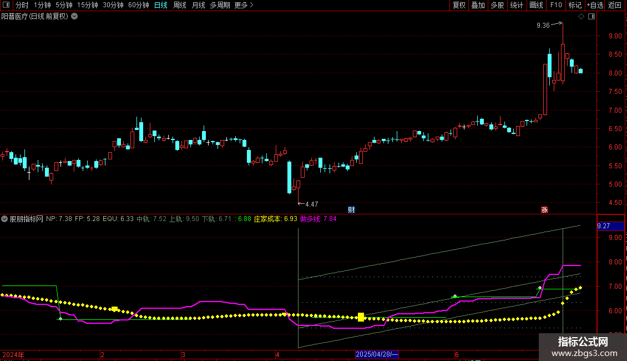Click the large yellow square marker in indicator
Image resolution: width=627 pixels, height=361 pixels.
click(361, 317)
